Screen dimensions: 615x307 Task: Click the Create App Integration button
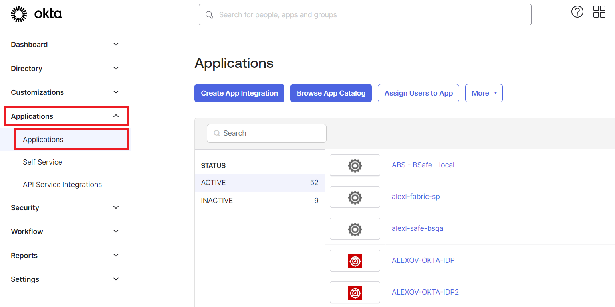point(239,93)
